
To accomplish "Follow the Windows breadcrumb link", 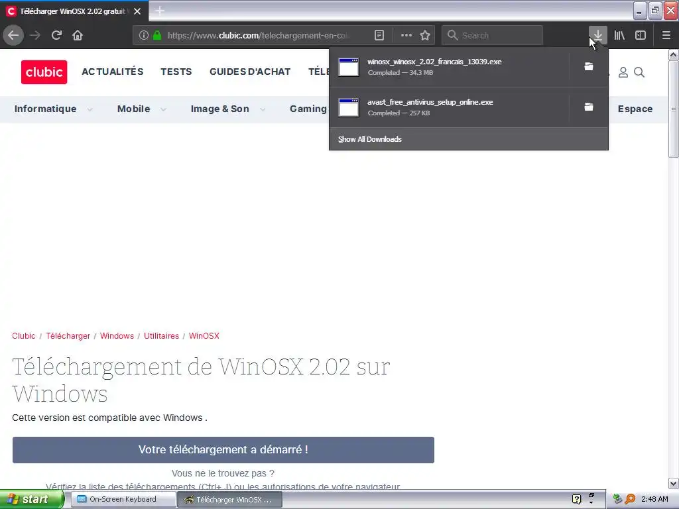I will click(117, 336).
